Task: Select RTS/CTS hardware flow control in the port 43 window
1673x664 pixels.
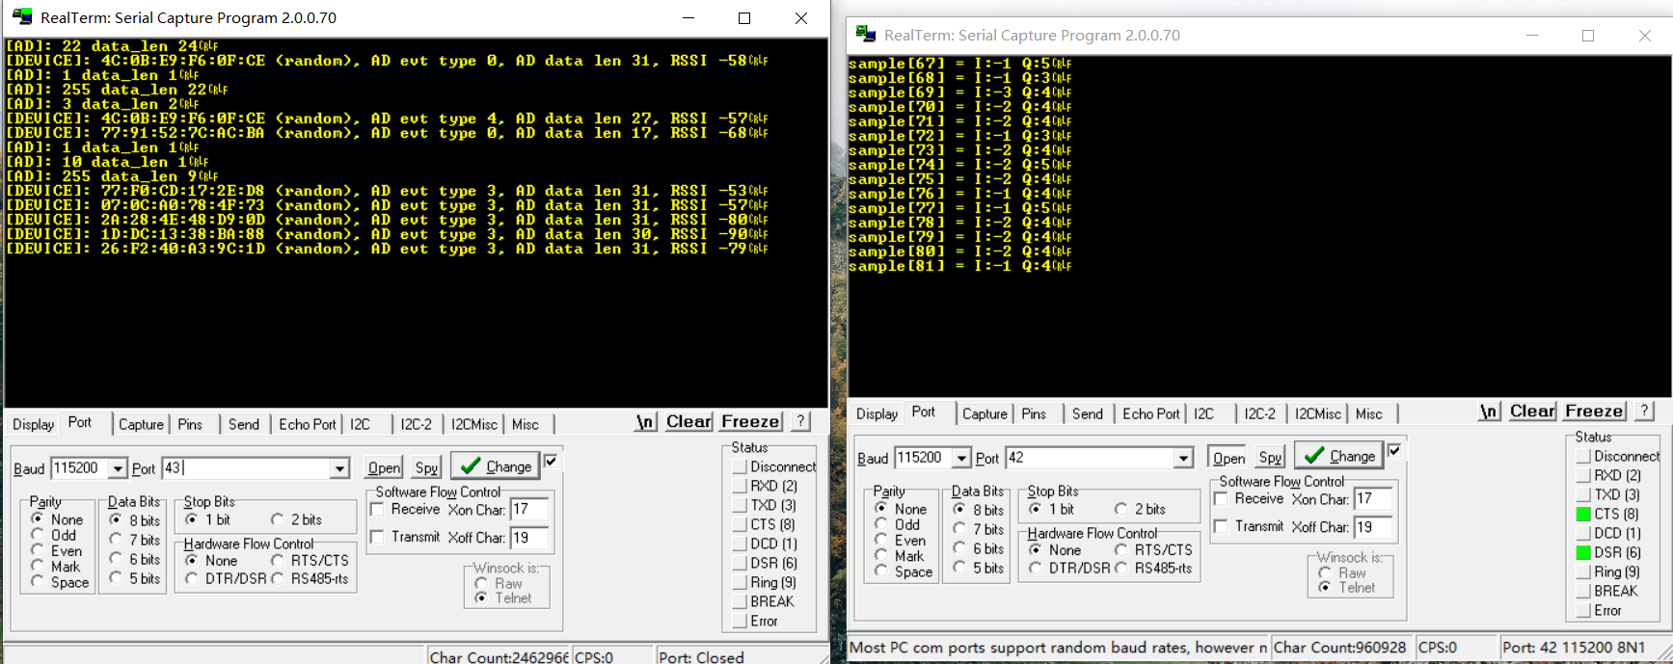Action: point(278,560)
